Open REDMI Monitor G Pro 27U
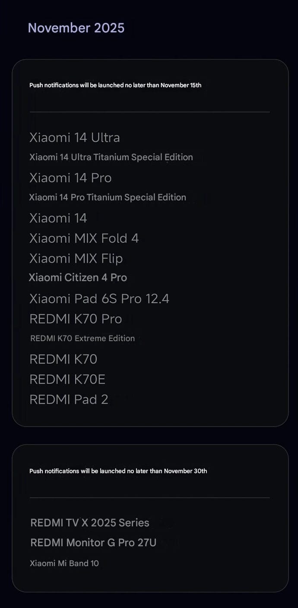Image resolution: width=298 pixels, height=608 pixels. tap(93, 543)
